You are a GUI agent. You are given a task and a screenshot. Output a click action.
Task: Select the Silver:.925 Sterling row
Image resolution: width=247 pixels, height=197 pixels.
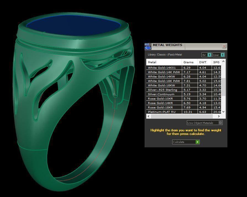[184, 90]
